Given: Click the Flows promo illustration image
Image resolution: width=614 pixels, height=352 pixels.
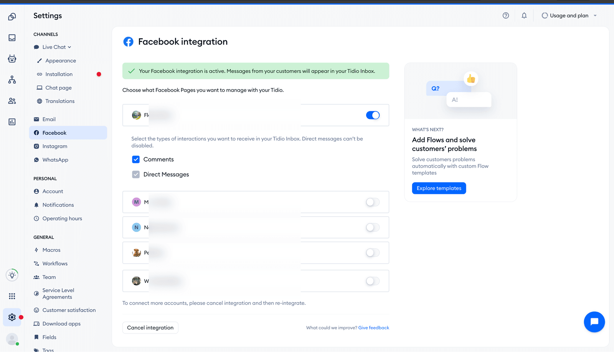Looking at the screenshot, I should pos(460,91).
